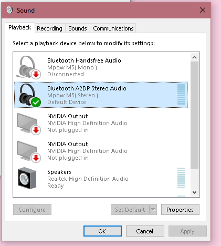Open the Sounds tab

(x=78, y=28)
